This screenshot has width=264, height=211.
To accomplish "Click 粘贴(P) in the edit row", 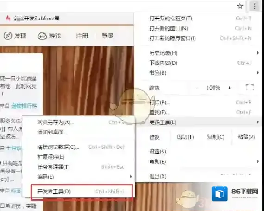I will 246,137.
